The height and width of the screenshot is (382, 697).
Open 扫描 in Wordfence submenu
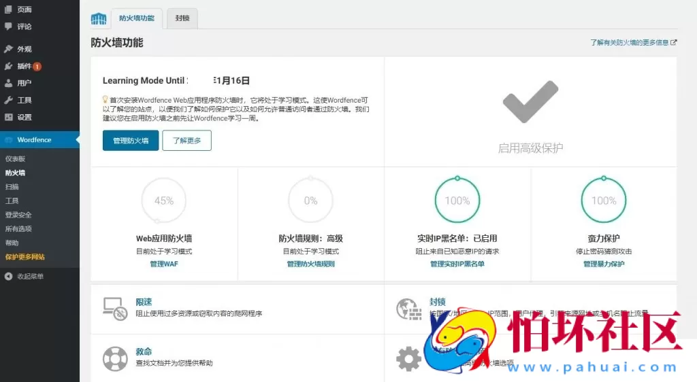12,187
